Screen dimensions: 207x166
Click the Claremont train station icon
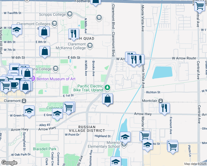(24, 101)
